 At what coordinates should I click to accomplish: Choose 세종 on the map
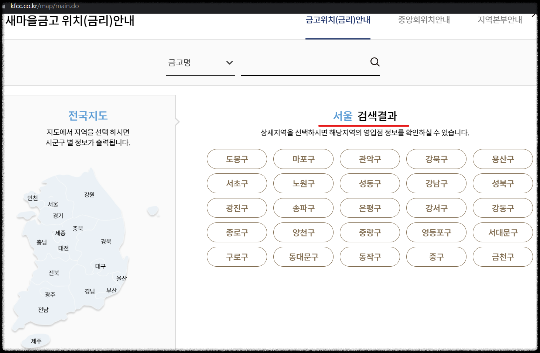click(x=60, y=233)
